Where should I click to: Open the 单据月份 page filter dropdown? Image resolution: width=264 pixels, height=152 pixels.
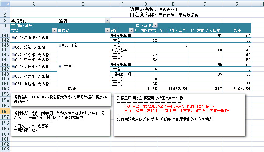pos(107,21)
